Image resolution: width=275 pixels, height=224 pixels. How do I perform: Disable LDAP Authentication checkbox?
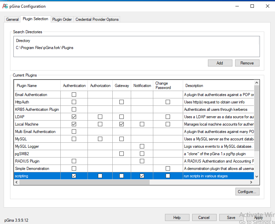click(x=74, y=117)
